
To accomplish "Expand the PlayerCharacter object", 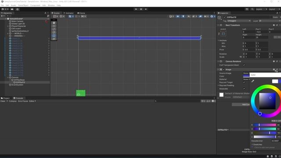I will click(x=8, y=26).
